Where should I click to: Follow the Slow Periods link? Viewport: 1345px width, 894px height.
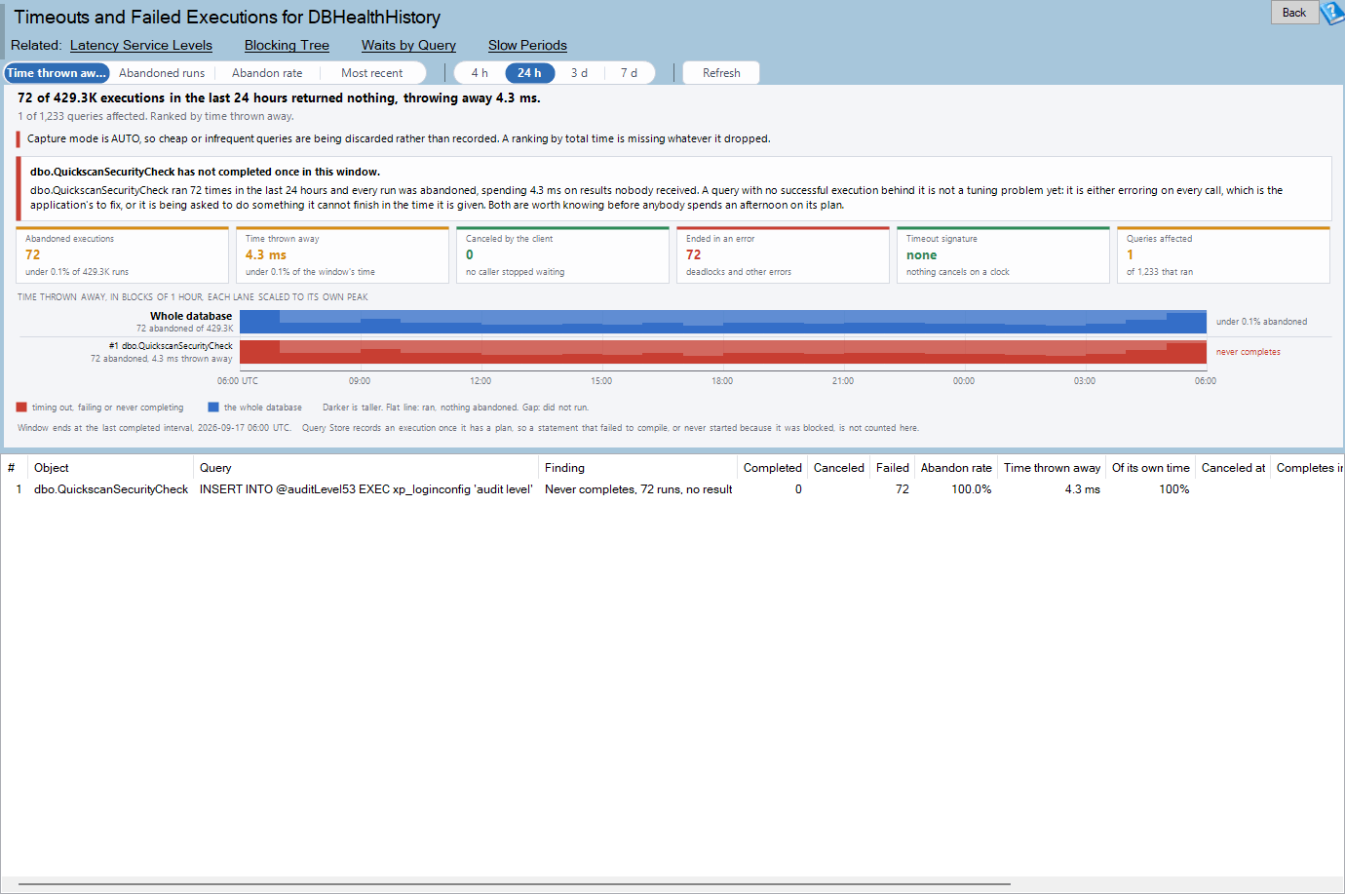[x=527, y=45]
